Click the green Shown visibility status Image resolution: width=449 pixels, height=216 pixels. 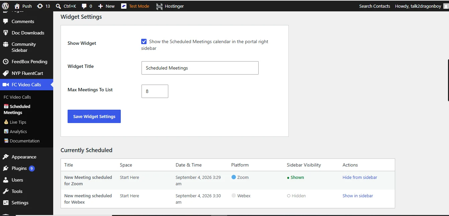coord(295,178)
